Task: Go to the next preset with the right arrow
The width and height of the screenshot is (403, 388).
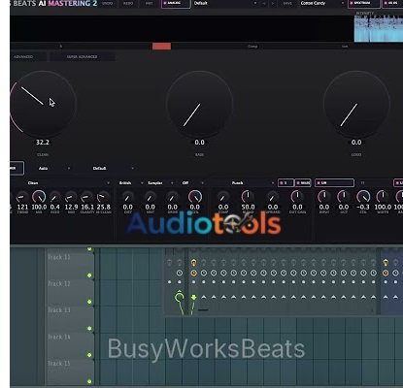Action: point(273,4)
